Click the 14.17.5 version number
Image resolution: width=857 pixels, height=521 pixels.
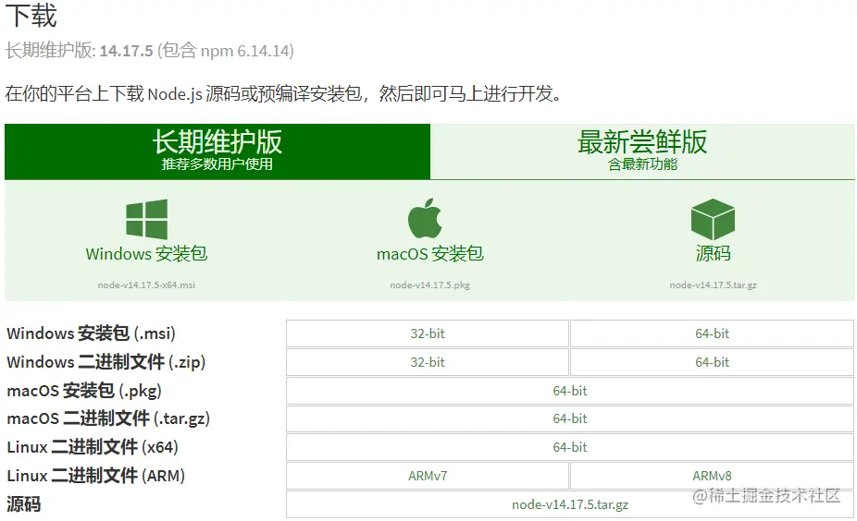pos(126,51)
